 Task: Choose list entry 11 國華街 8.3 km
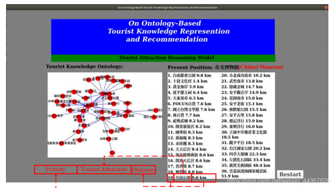click(x=185, y=132)
